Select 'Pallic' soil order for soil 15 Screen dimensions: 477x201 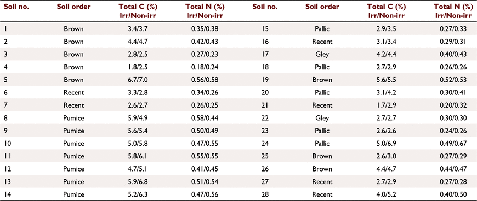click(322, 29)
